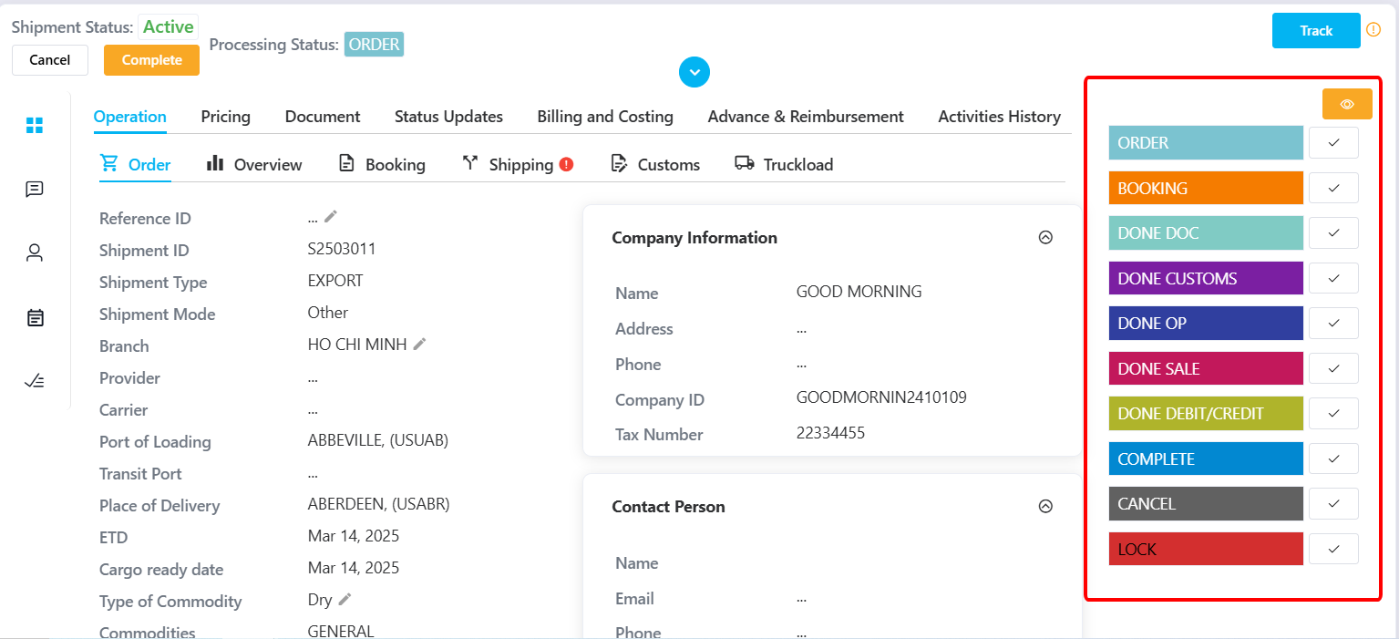Viewport: 1399px width, 639px height.
Task: Click the Shipment Type value EXPORT
Action: coord(335,281)
